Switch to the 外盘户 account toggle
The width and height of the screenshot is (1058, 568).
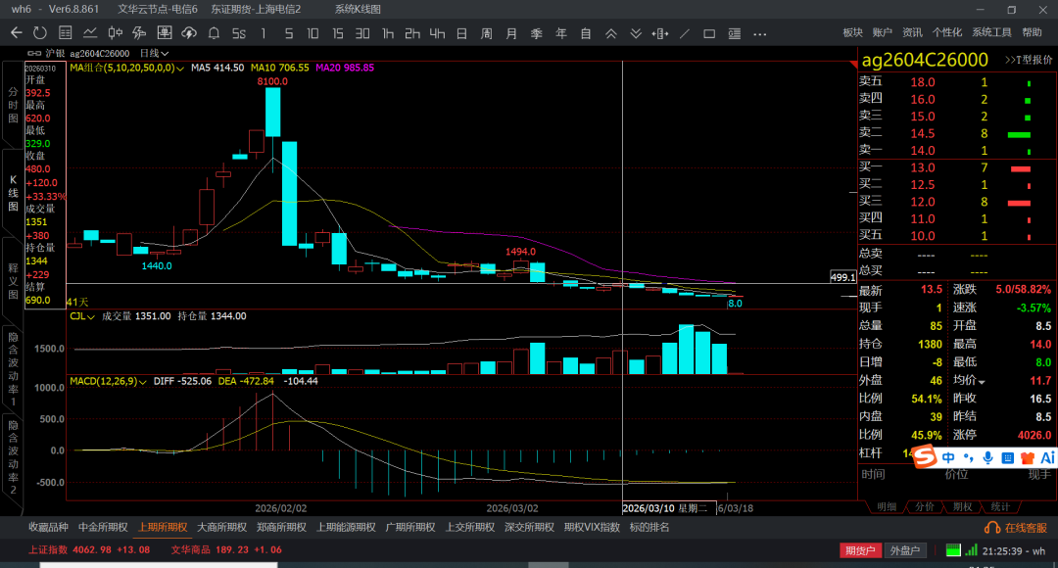(x=903, y=550)
